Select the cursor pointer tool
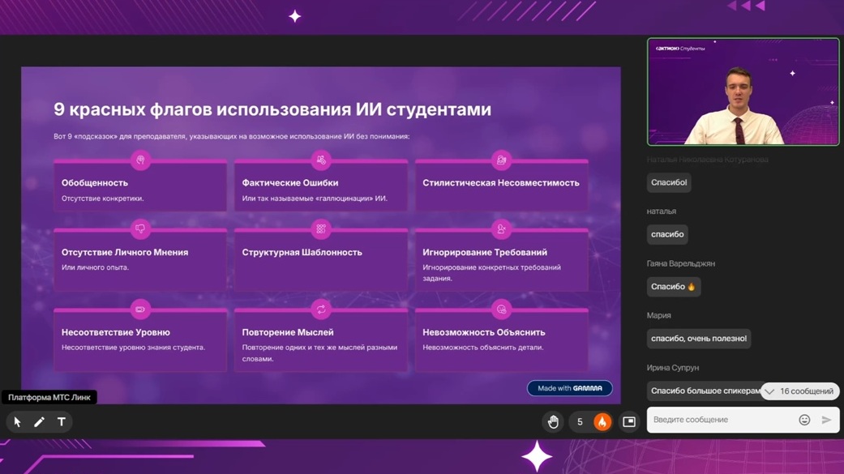The width and height of the screenshot is (844, 474). tap(17, 422)
